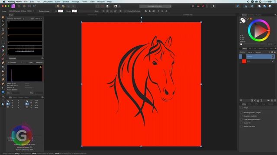
Task: Tick the Vector line style checkbox
Action: [x=242, y=126]
